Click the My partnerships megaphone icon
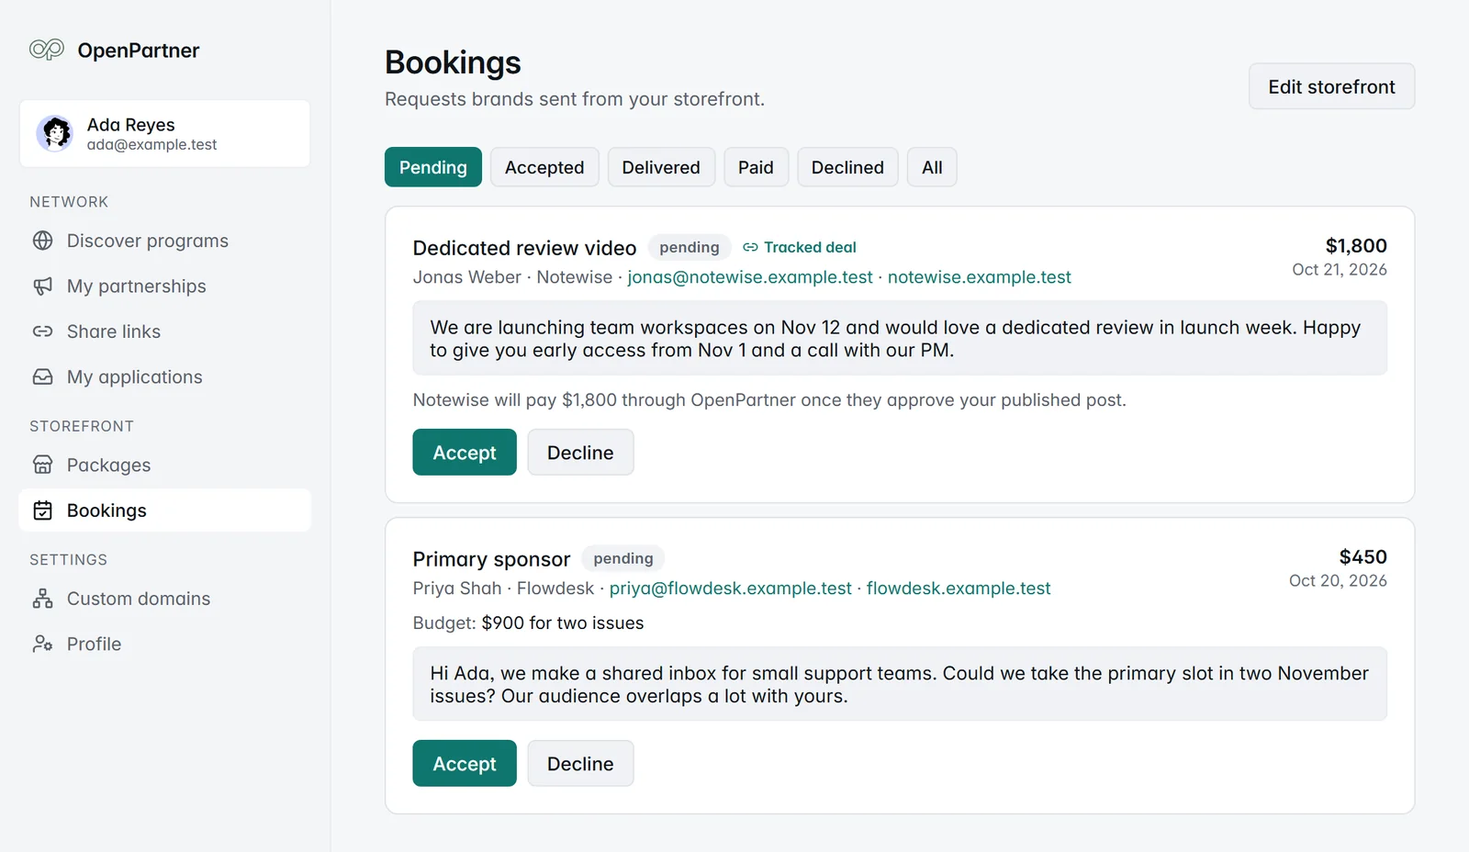Viewport: 1469px width, 852px height. 43,286
